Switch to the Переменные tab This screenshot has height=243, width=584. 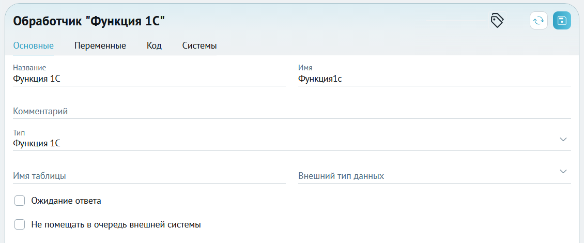(100, 46)
